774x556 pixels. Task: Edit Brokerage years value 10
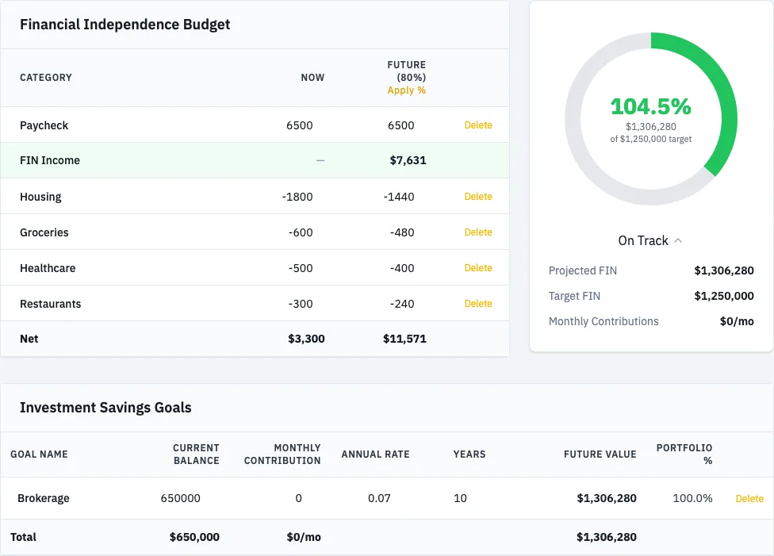460,498
